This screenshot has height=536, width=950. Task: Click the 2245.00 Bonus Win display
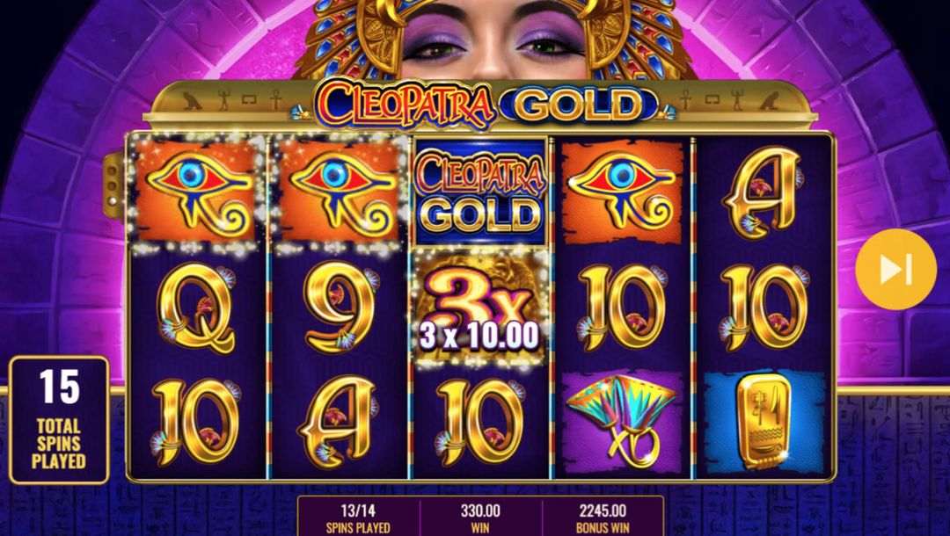(x=603, y=517)
